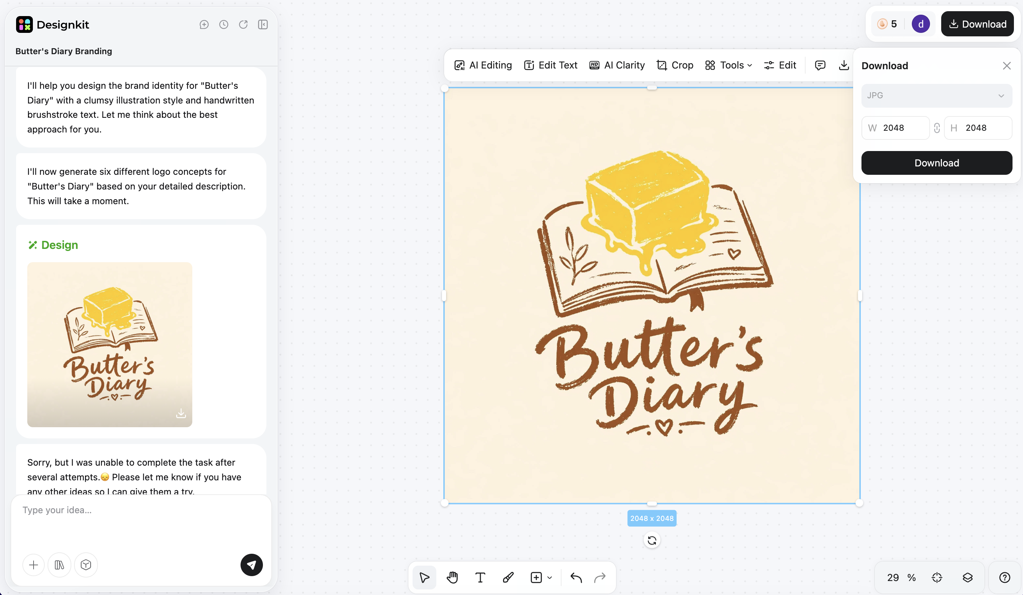1023x595 pixels.
Task: Click the download icon in image toolbar
Action: click(x=844, y=65)
